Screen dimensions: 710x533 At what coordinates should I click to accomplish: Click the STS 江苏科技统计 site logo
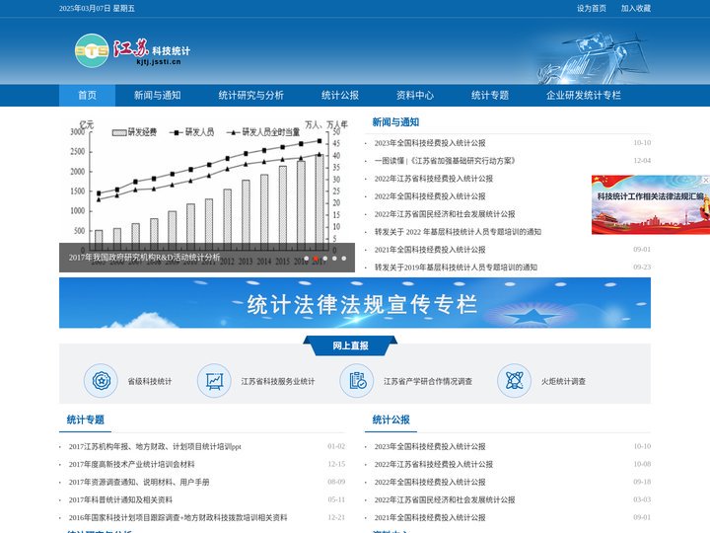click(x=132, y=50)
